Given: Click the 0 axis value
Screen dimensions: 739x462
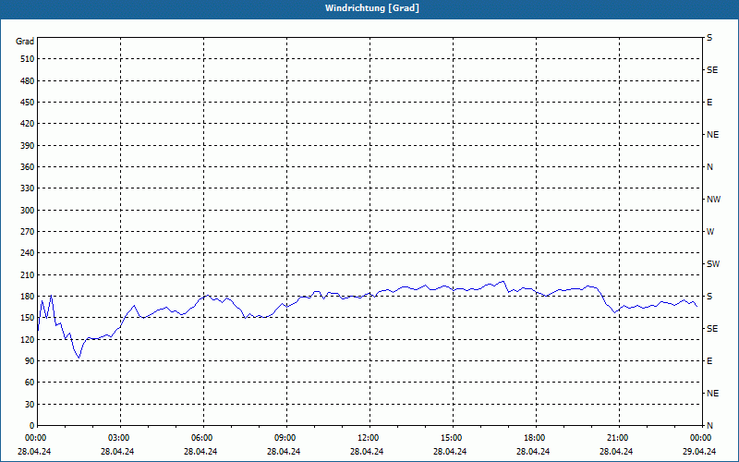Looking at the screenshot, I should [31, 426].
